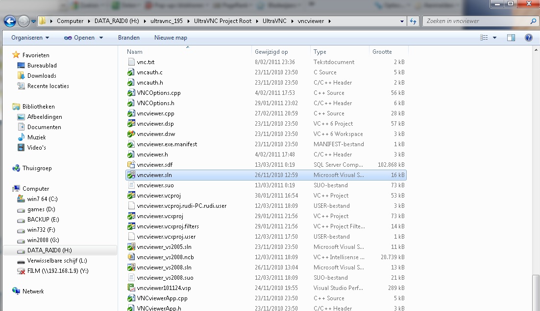This screenshot has width=540, height=311.
Task: Select DATA_RAID0 (H:) in the breadcrumb
Action: (x=117, y=21)
